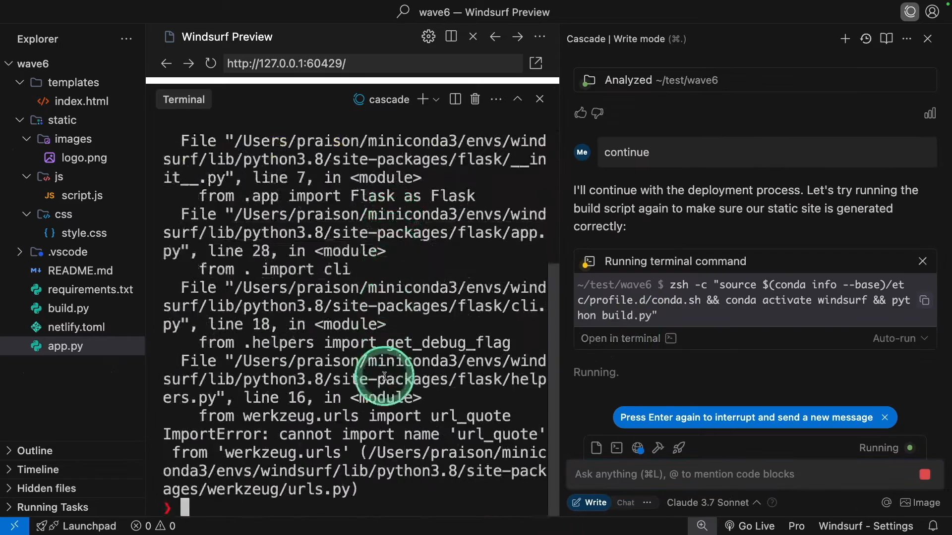Open Launchpad in status bar

click(x=76, y=526)
